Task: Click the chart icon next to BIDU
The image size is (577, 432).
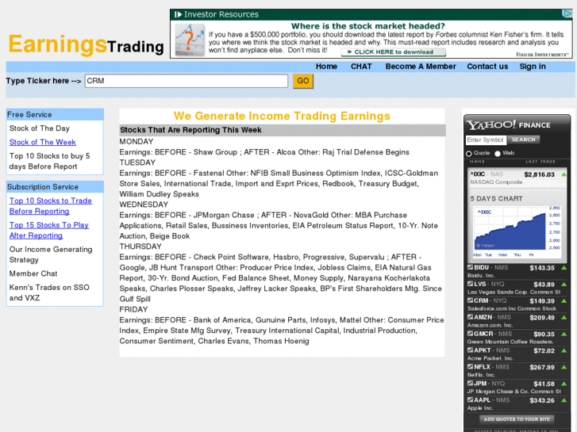Action: tap(470, 267)
